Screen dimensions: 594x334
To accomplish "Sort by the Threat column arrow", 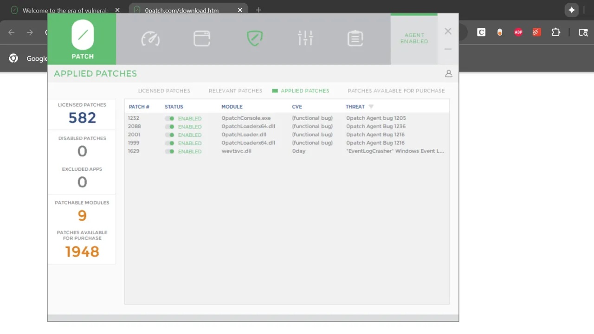I will tap(371, 107).
